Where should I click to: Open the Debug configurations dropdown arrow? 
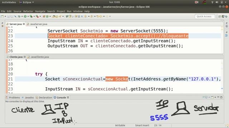(x=22, y=16)
